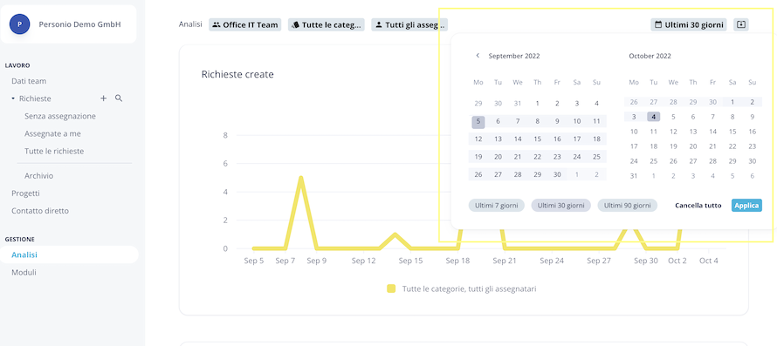
Task: Open the Tutte le categorie filter dropdown
Action: (326, 24)
